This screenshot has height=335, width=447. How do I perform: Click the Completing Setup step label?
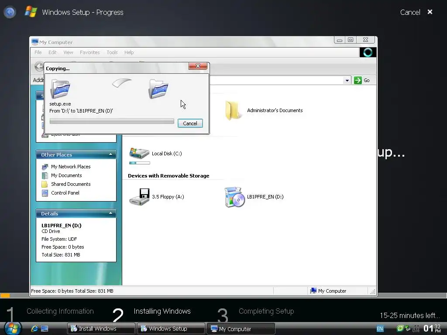point(266,311)
